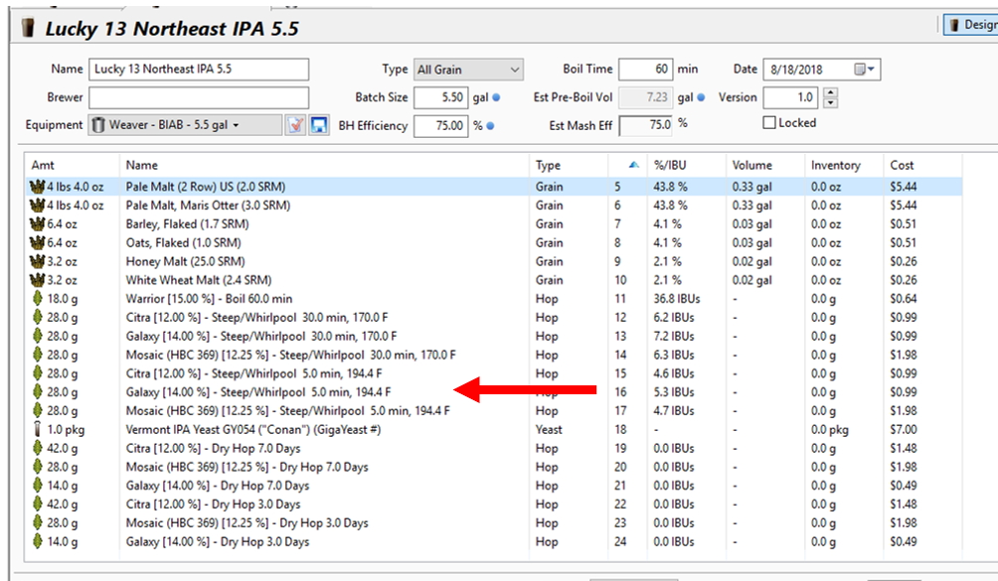
Task: Click hop icon for Citra Whirlpool 5.0 min row
Action: click(x=38, y=373)
